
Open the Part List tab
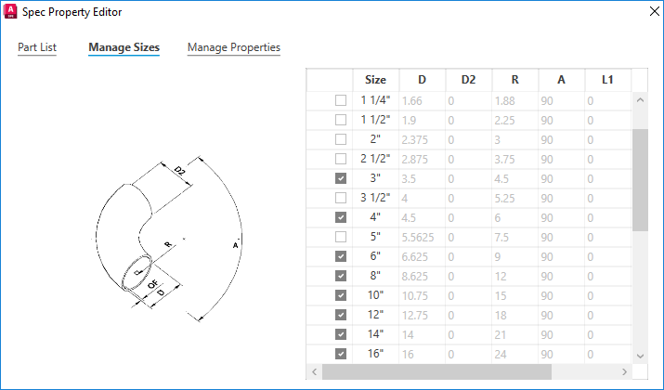pos(37,47)
